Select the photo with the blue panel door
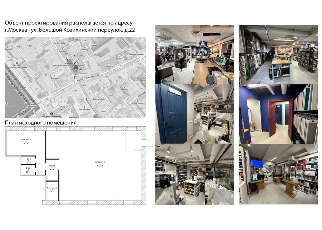Screen dimensions: 322x230 pyautogui.click(x=195, y=114)
